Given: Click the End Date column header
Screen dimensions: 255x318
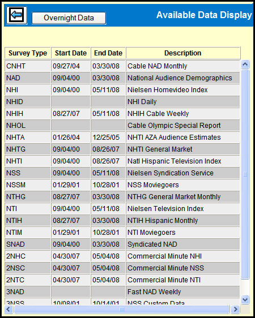Looking at the screenshot, I should (x=108, y=53).
